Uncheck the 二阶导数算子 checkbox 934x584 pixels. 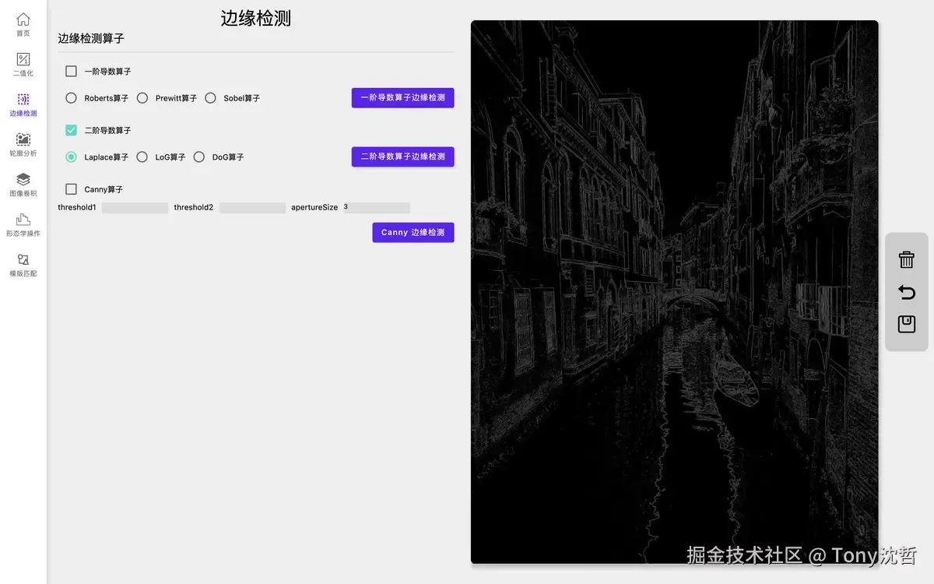(71, 129)
